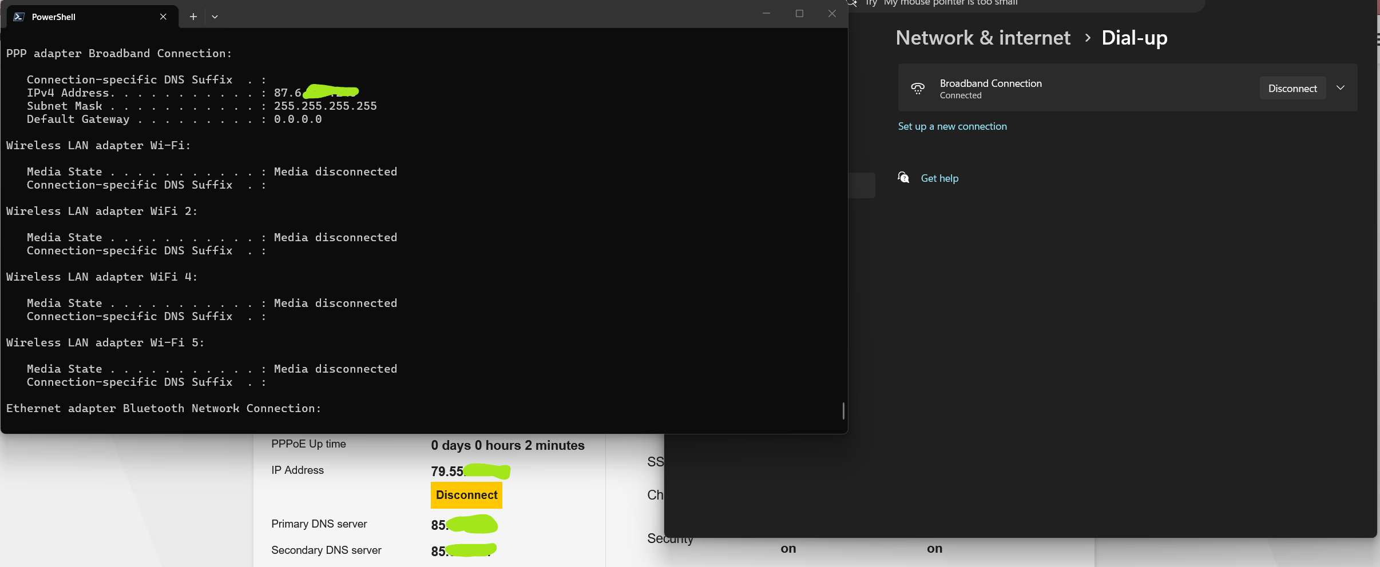
Task: Click 'Wireless LAN adapter WiFi 2:' heading
Action: point(102,211)
